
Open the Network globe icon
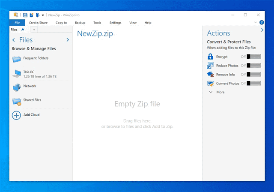click(x=17, y=87)
